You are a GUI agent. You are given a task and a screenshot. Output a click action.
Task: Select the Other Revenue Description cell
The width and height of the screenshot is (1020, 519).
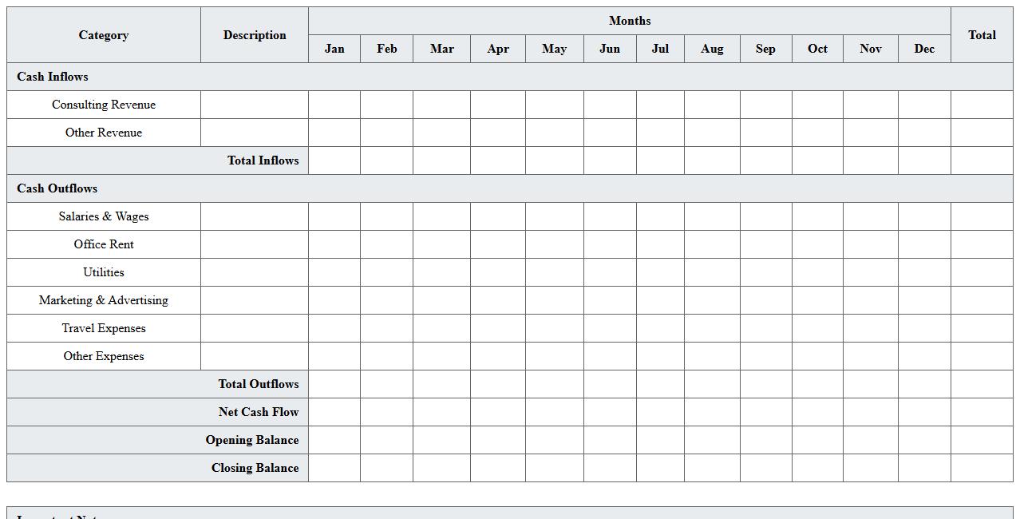[x=255, y=133]
